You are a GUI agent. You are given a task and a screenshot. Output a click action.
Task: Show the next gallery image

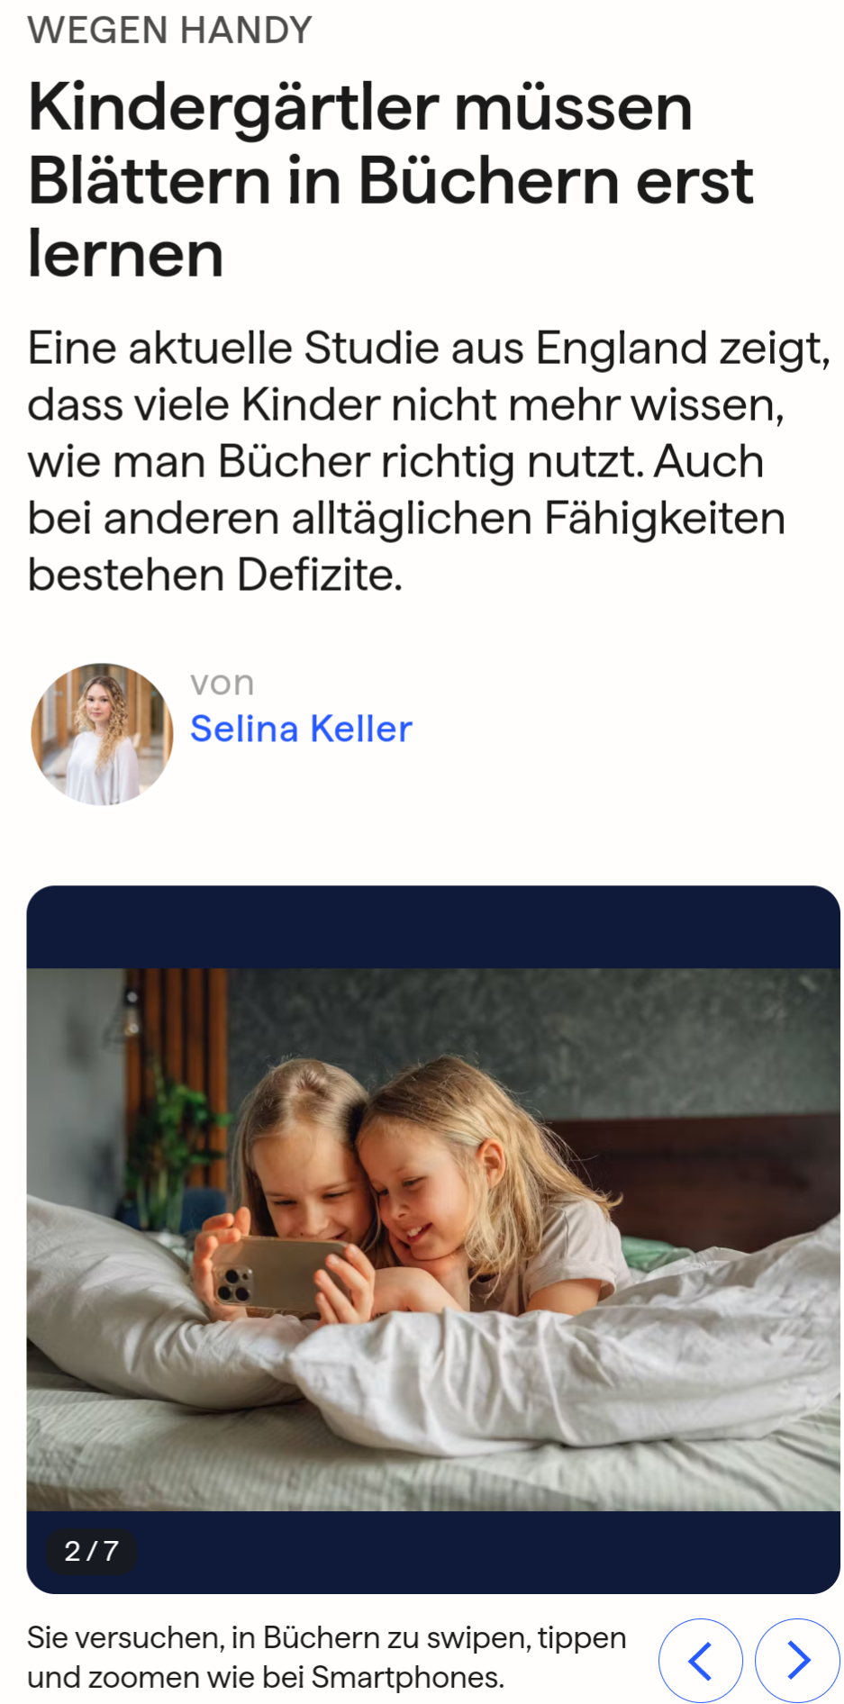[797, 1660]
